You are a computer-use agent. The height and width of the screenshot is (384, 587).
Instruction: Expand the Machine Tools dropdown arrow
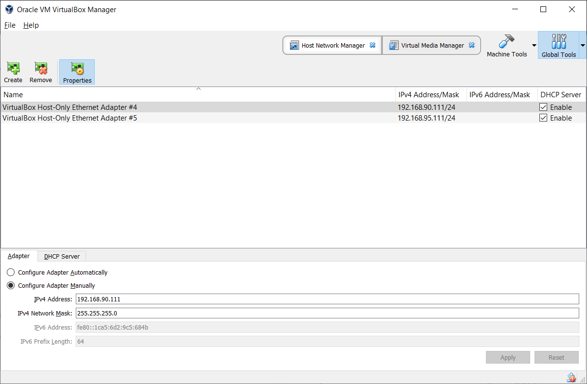(x=534, y=45)
